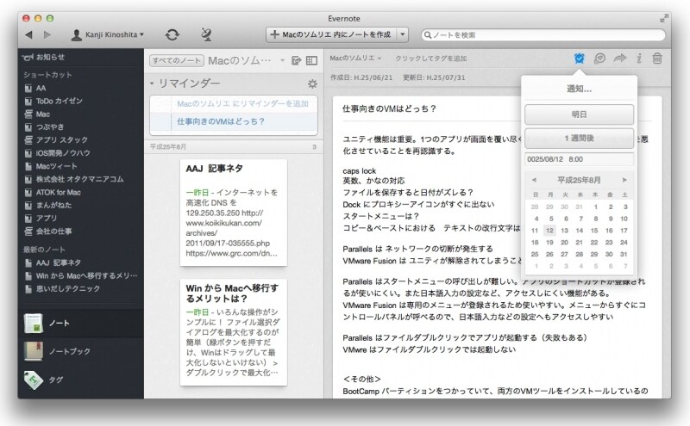Select ノートブック in the sidebar

(x=67, y=351)
